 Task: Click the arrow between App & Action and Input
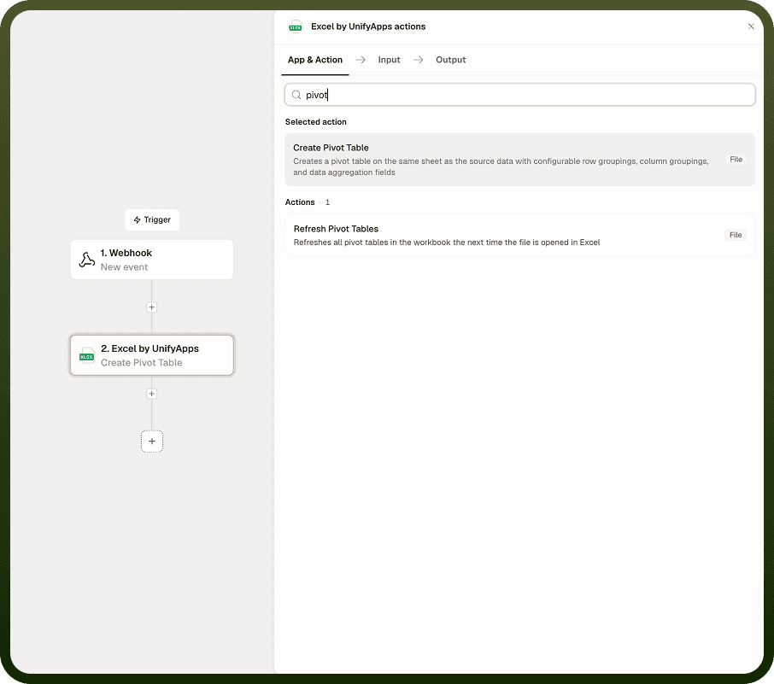pyautogui.click(x=361, y=60)
